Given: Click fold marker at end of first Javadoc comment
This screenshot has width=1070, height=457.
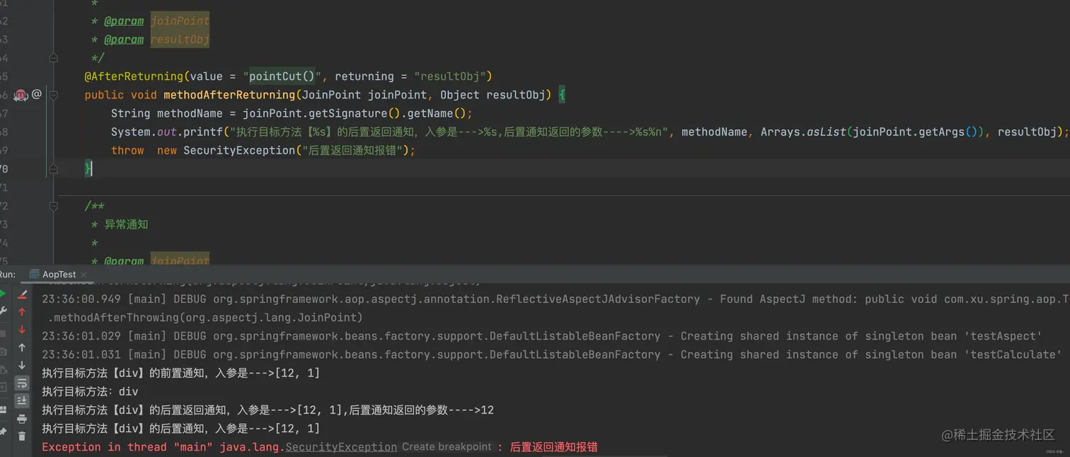Looking at the screenshot, I should click(53, 58).
